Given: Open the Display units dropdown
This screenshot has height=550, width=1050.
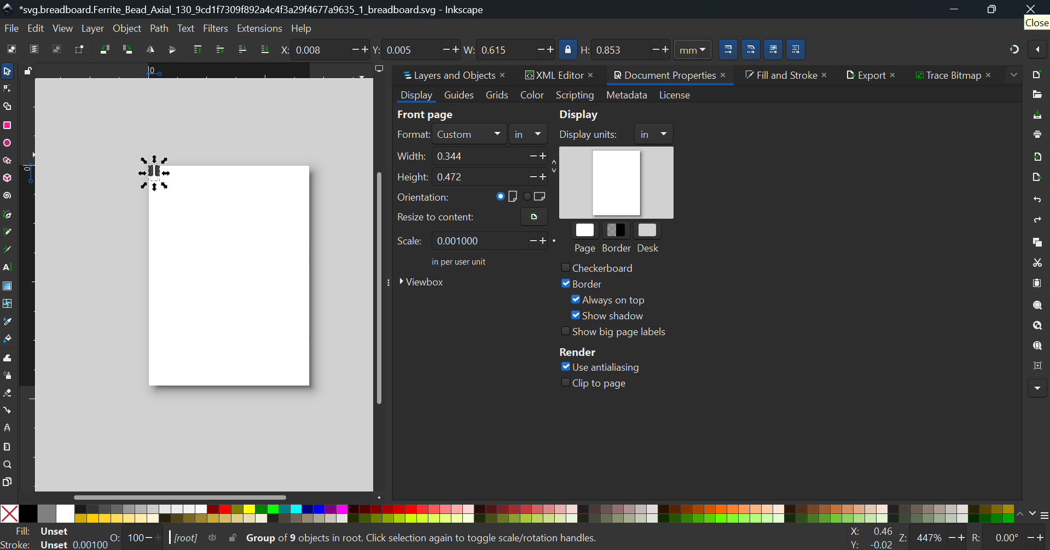Looking at the screenshot, I should point(653,134).
